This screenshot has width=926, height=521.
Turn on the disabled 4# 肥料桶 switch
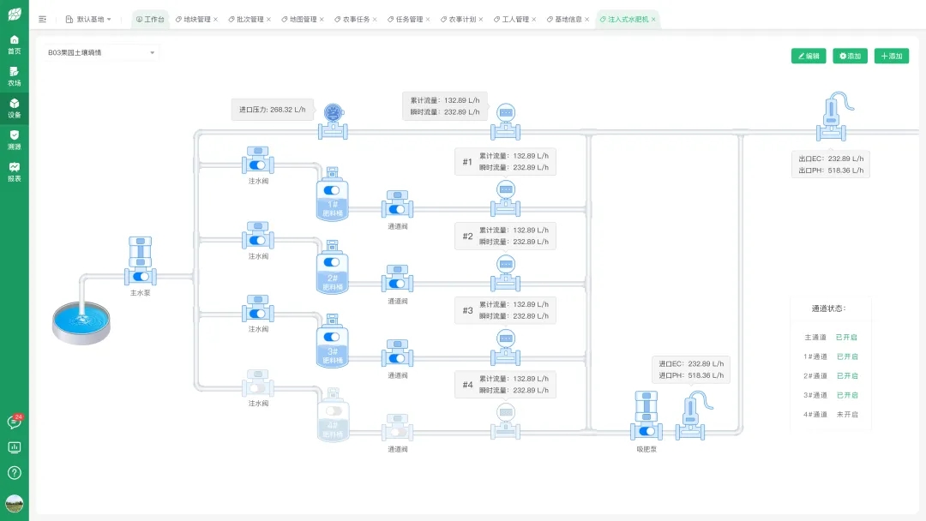(332, 410)
